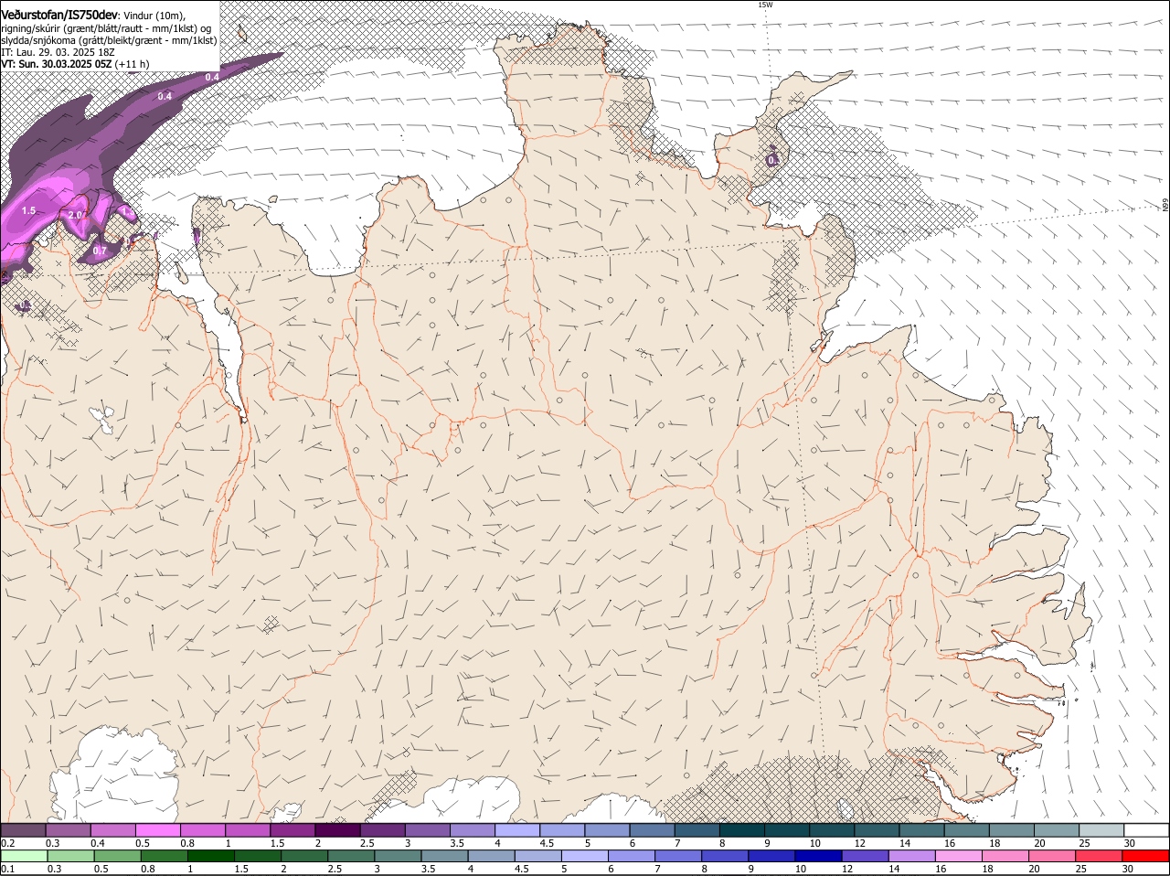This screenshot has height=876, width=1170.
Task: Pick the dark purple 2 swatch, upper row
Action: pyautogui.click(x=337, y=829)
